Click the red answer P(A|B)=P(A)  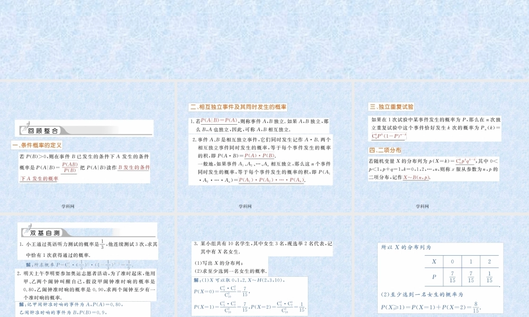[x=220, y=120]
